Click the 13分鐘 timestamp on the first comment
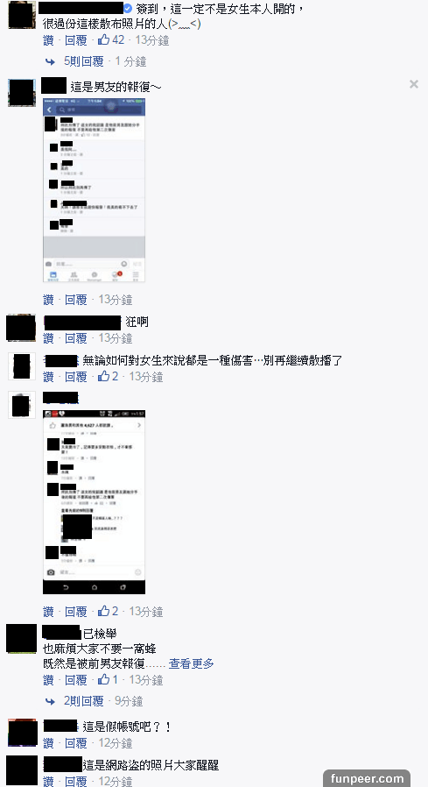The height and width of the screenshot is (787, 428). tap(152, 40)
